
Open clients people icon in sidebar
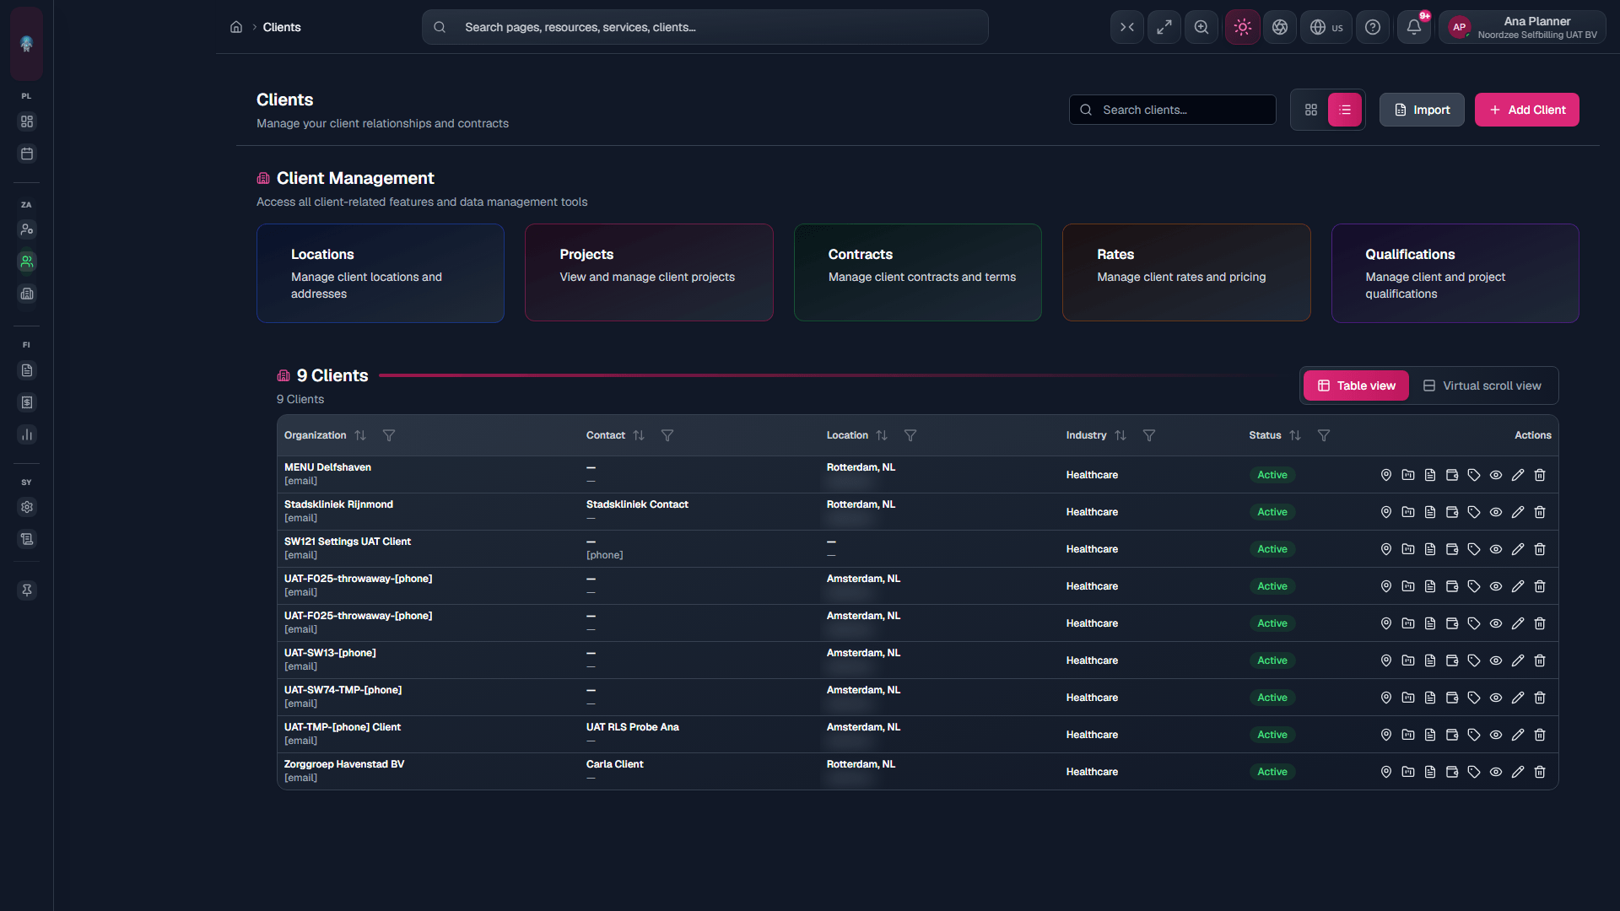[27, 261]
